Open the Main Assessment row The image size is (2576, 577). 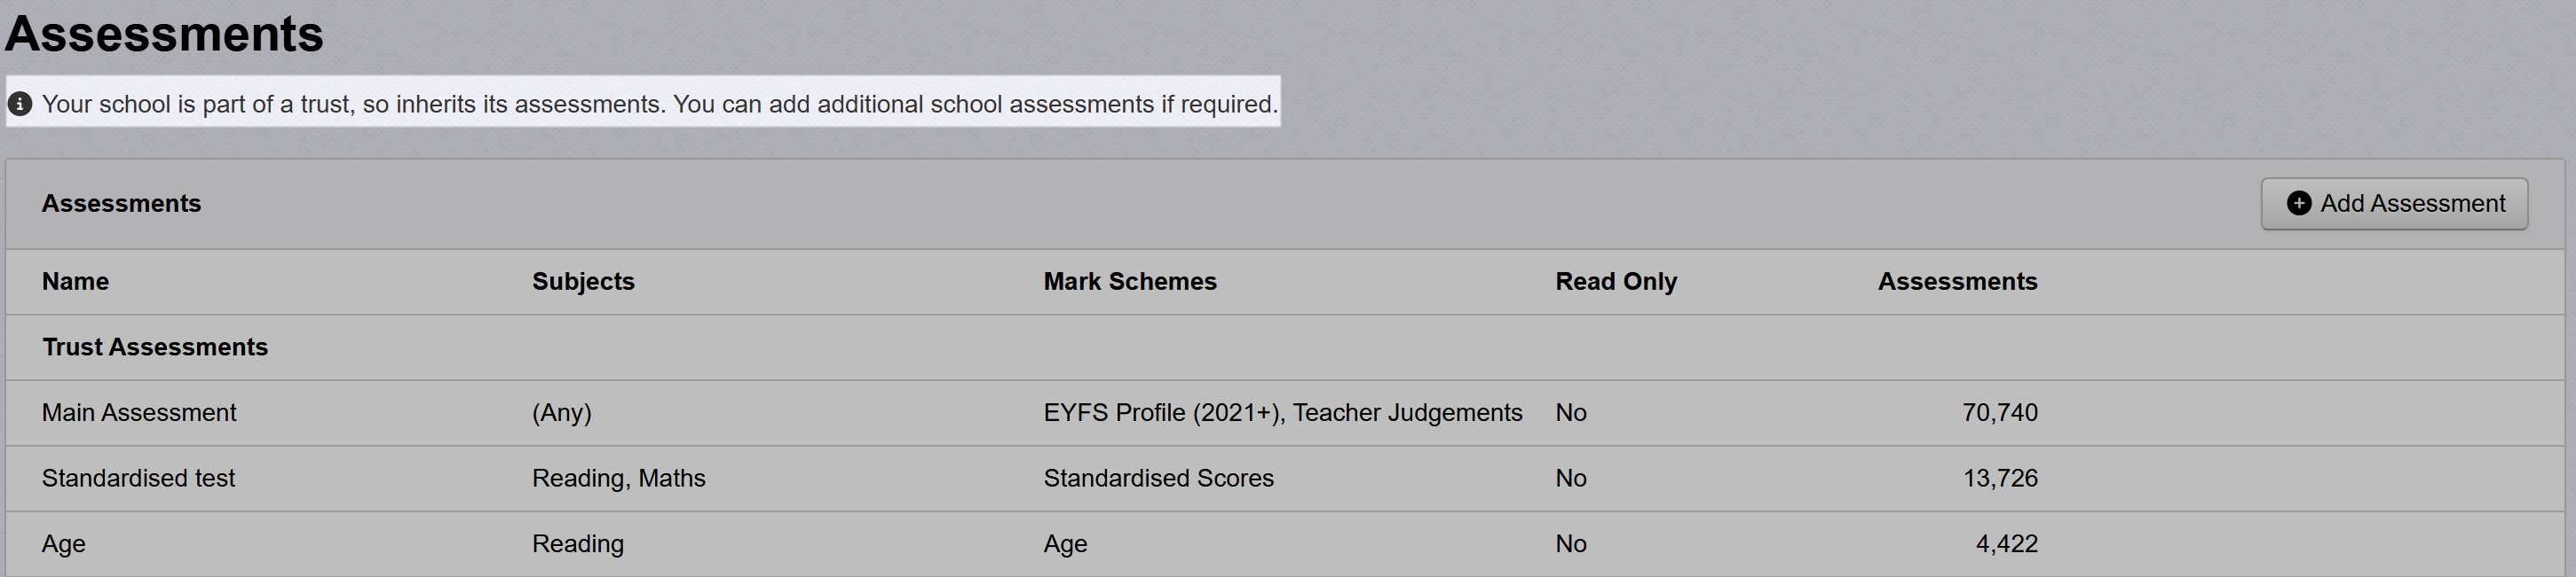pyautogui.click(x=139, y=412)
